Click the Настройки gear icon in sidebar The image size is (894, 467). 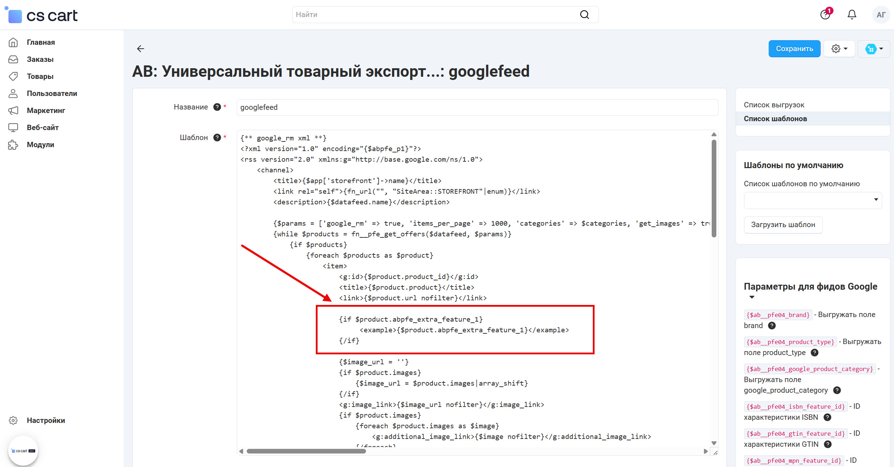coord(13,420)
